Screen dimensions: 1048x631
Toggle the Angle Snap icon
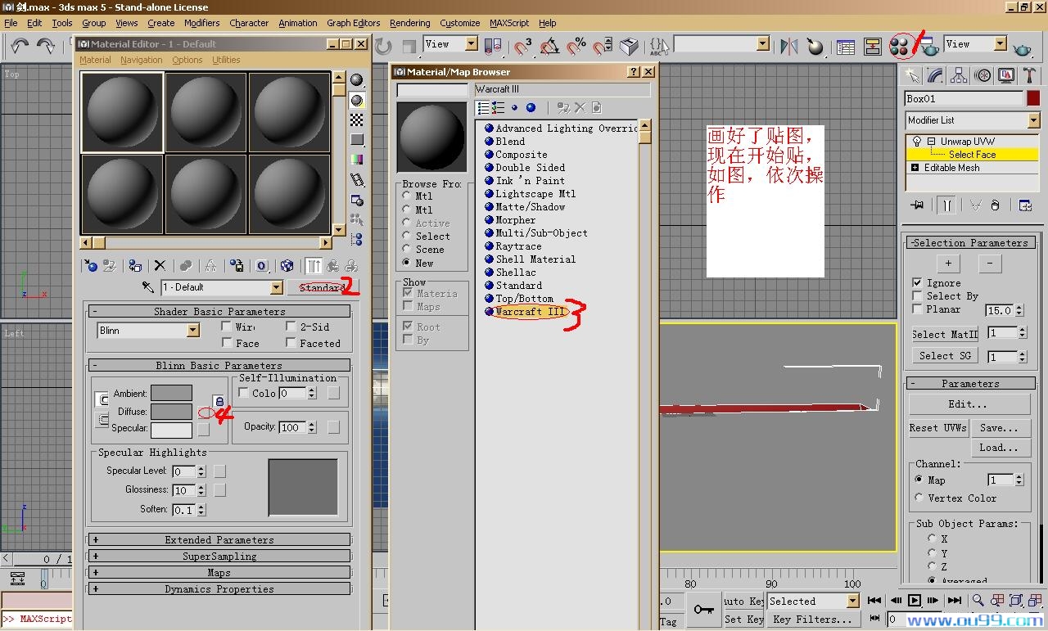[549, 47]
